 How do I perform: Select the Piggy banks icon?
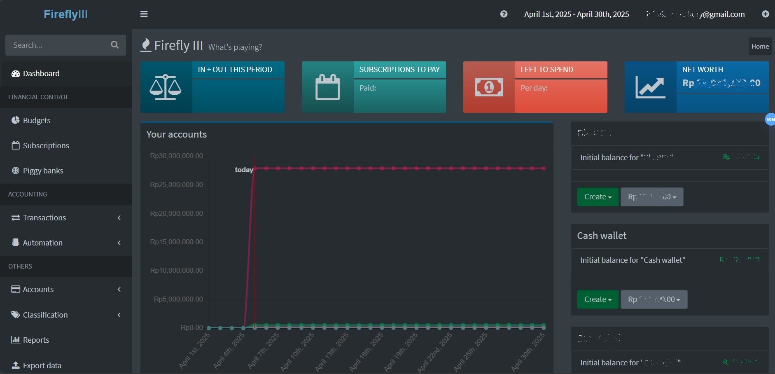click(15, 171)
